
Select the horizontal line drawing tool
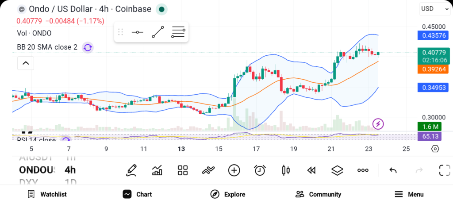[x=137, y=32]
